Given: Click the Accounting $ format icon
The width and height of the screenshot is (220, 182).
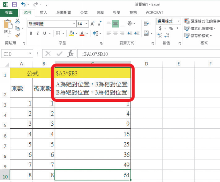Looking at the screenshot, I should [160, 28].
